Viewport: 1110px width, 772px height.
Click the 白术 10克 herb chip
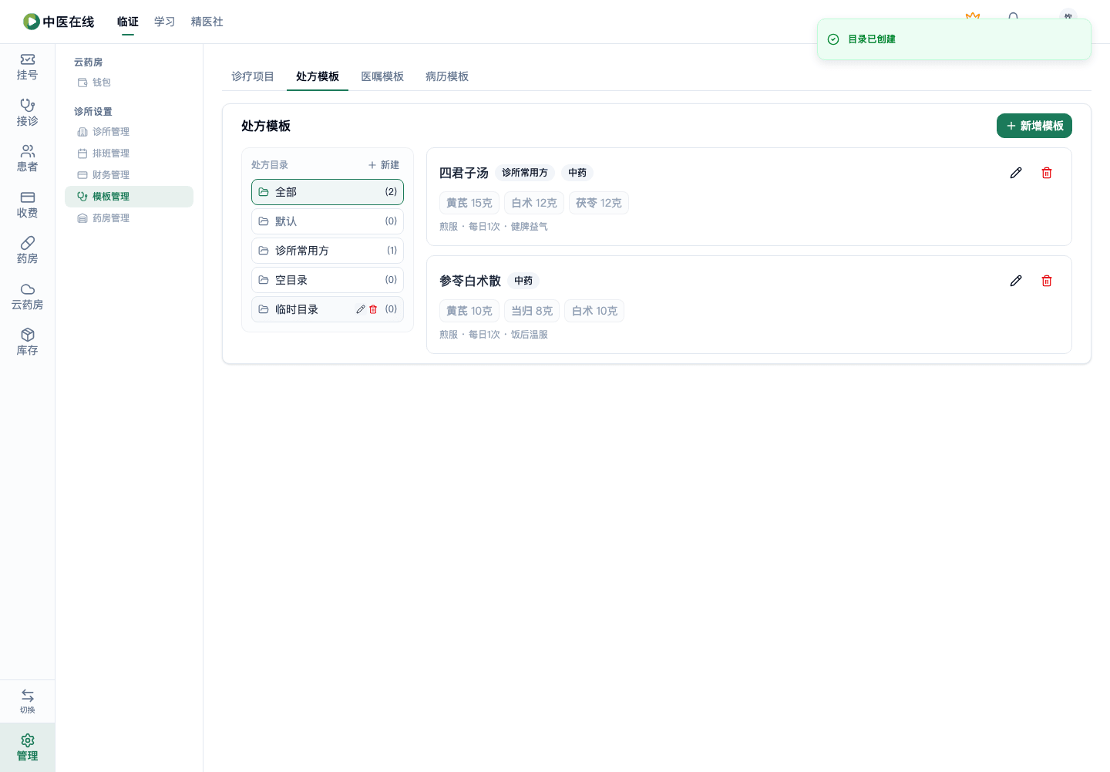pos(594,311)
